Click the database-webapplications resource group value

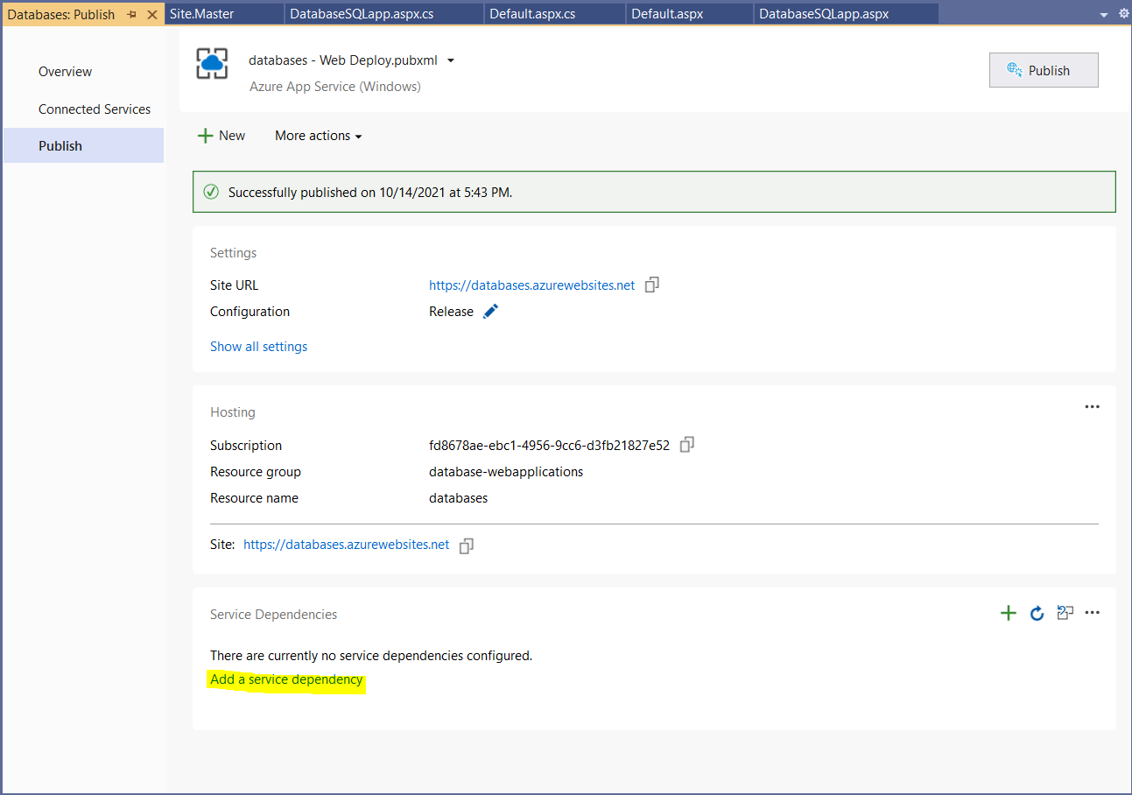tap(506, 472)
